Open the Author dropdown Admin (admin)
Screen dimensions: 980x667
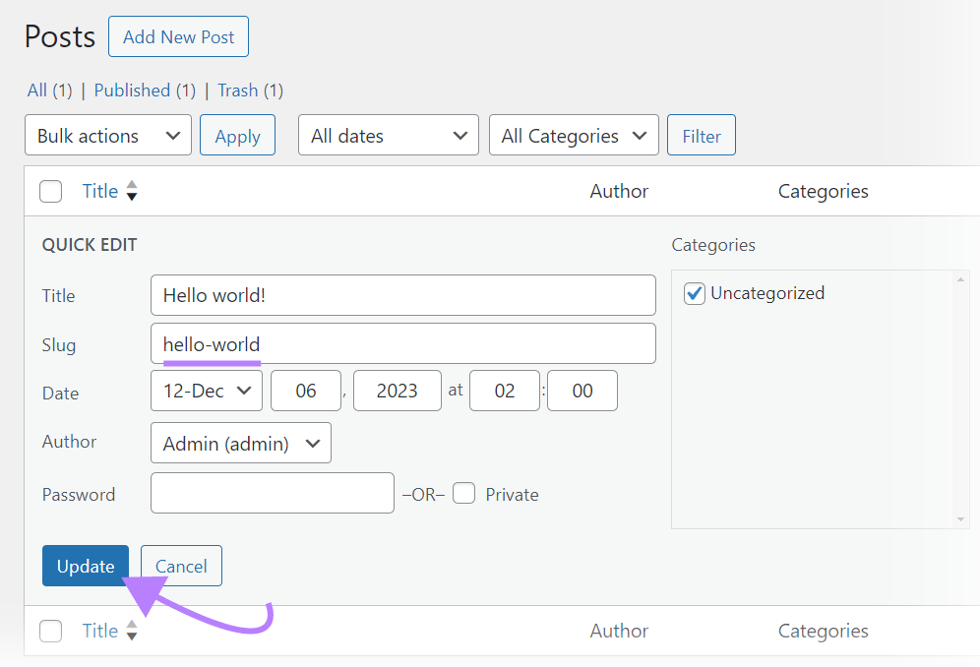[241, 443]
